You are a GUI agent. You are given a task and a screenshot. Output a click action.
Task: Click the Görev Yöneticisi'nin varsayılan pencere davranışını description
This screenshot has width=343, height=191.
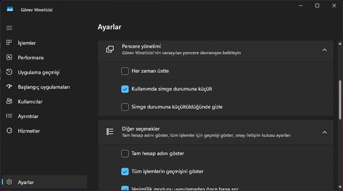pos(182,53)
